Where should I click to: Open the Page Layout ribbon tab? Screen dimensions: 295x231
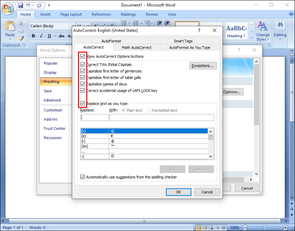tap(71, 14)
